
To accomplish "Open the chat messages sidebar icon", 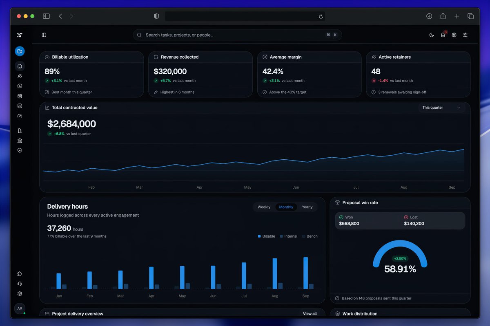I will [x=20, y=86].
